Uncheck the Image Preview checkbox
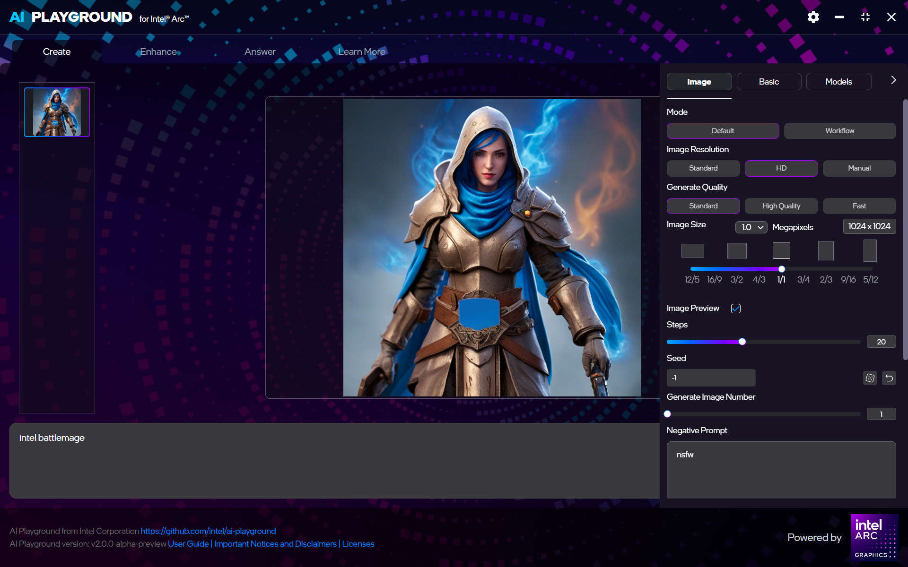 coord(736,308)
